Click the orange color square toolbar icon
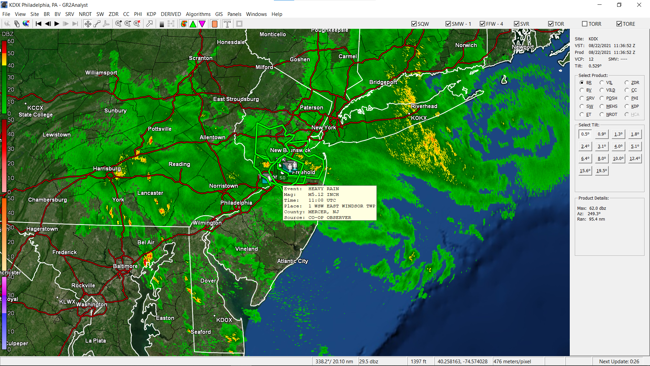This screenshot has width=650, height=366. point(215,24)
